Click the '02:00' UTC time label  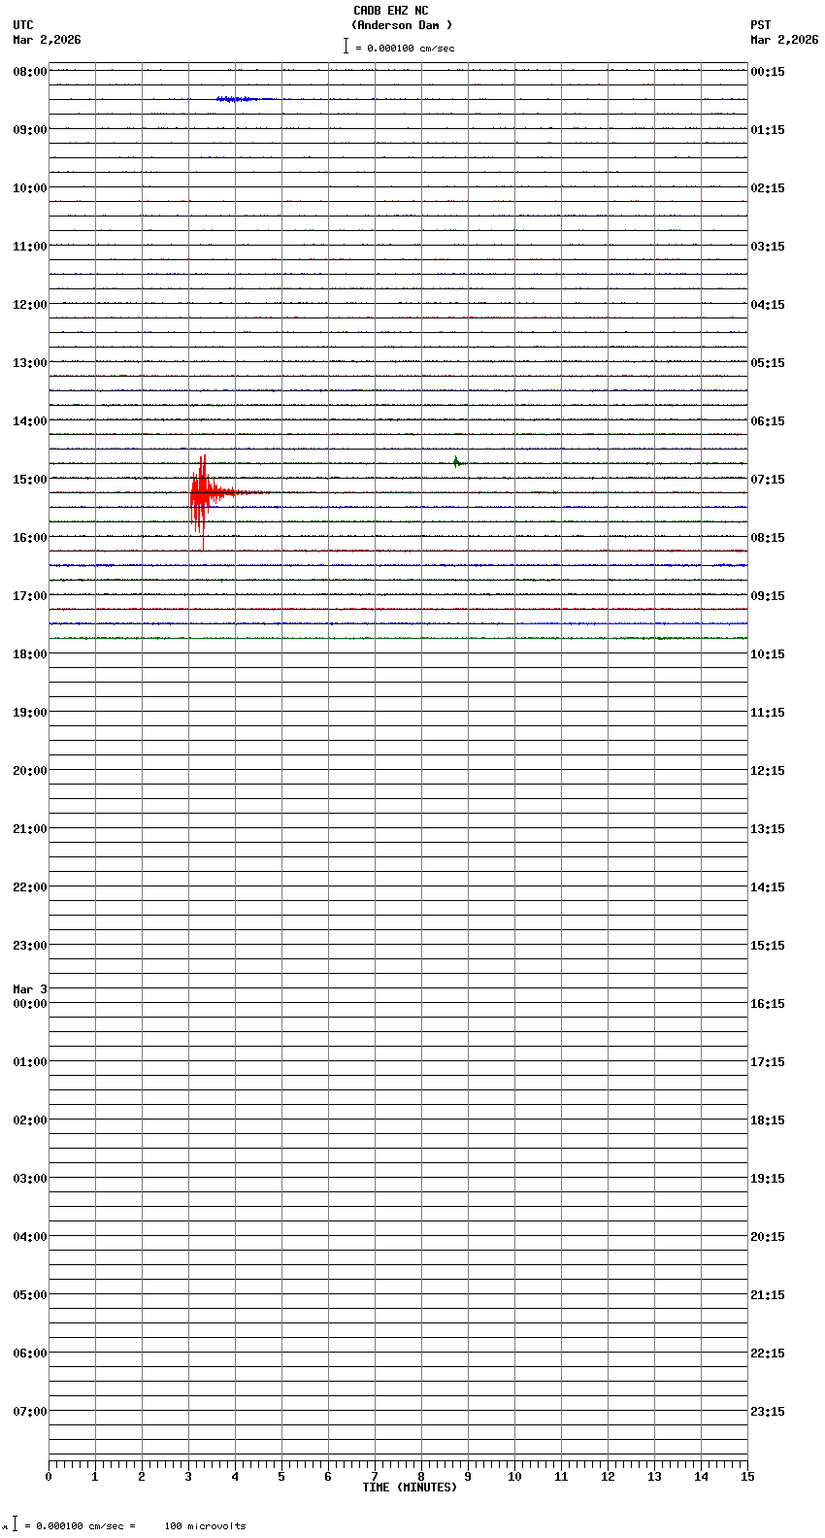(x=30, y=1120)
